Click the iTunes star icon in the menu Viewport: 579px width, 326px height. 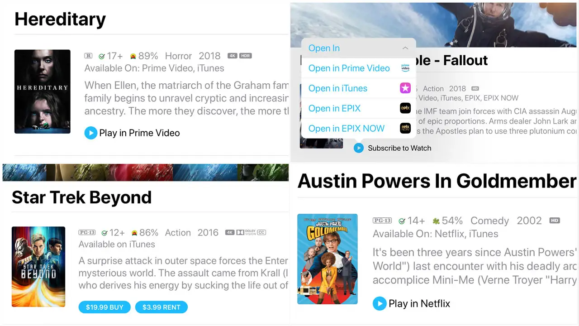tap(405, 88)
